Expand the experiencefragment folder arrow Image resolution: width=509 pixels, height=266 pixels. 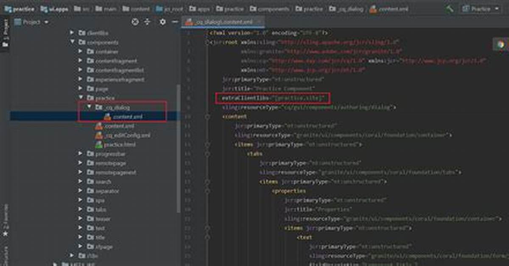point(81,79)
